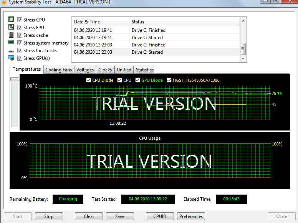Toggle the HGST HTS545050A7E380 checkbox

point(169,80)
